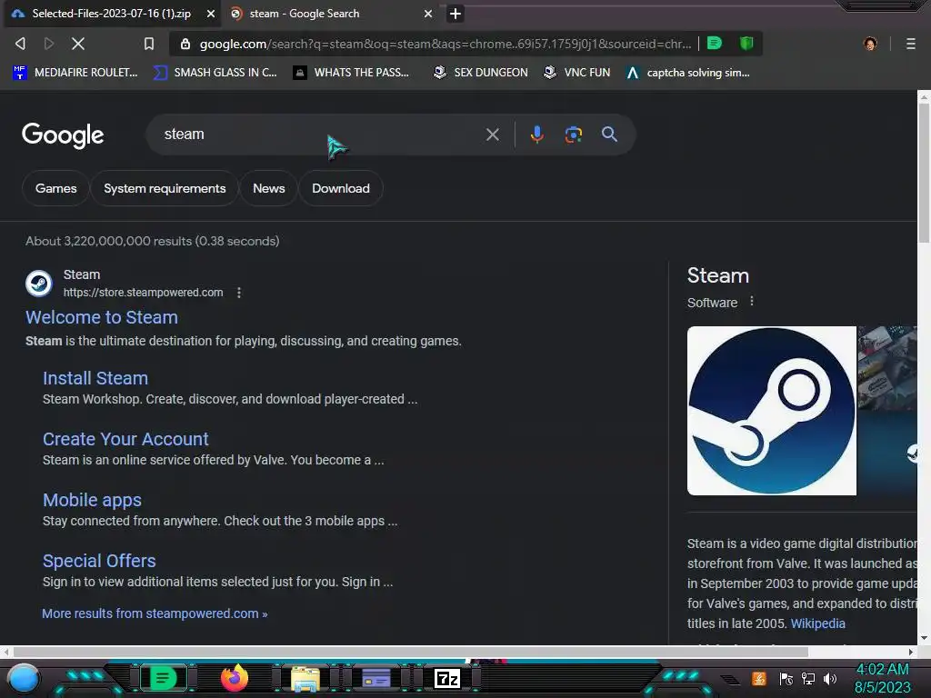Close the steam - Google Search tab
The image size is (931, 698).
click(427, 14)
